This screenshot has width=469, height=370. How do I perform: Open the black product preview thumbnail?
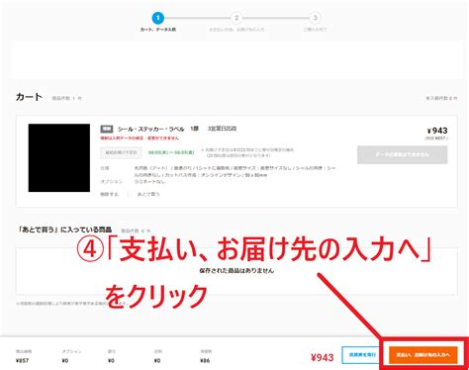coord(59,157)
